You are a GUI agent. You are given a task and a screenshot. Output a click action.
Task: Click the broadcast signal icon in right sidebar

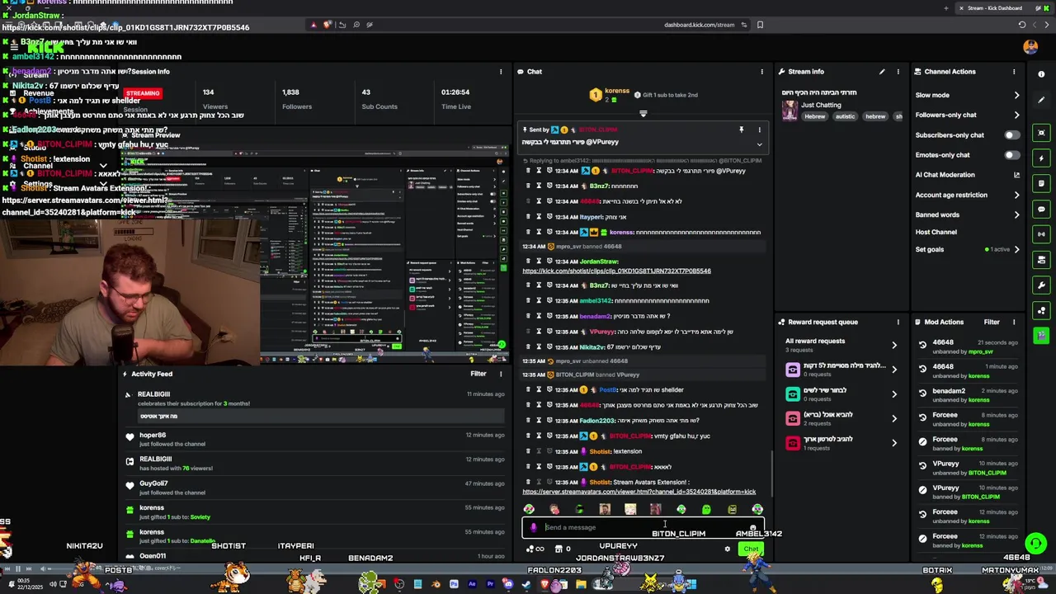pos(1041,234)
